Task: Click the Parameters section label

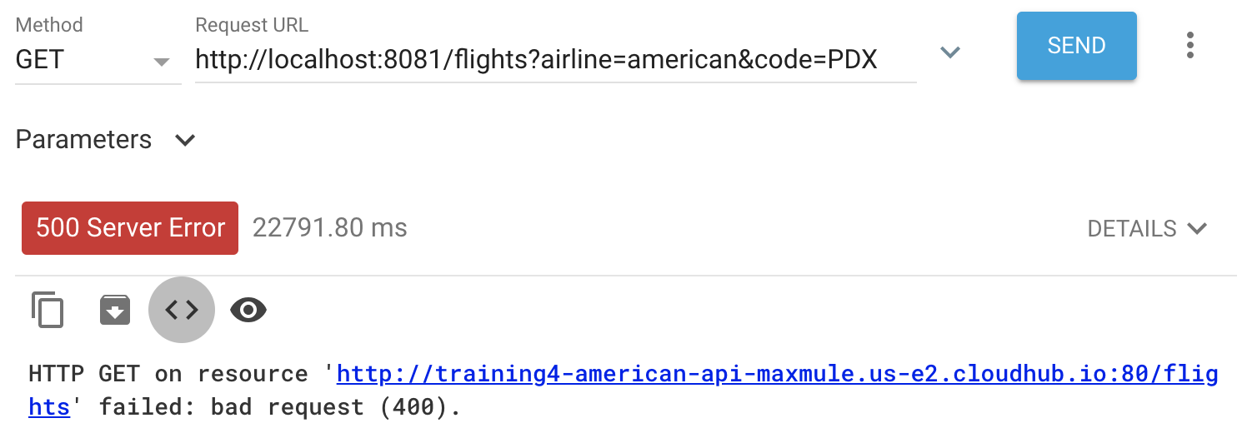Action: click(x=83, y=139)
